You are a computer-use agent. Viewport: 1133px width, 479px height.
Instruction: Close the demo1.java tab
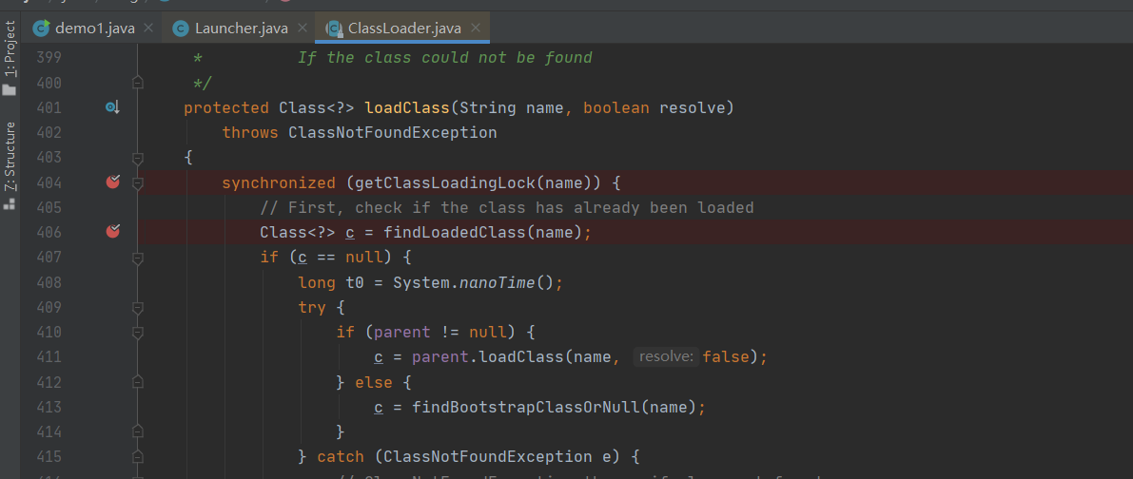click(148, 29)
